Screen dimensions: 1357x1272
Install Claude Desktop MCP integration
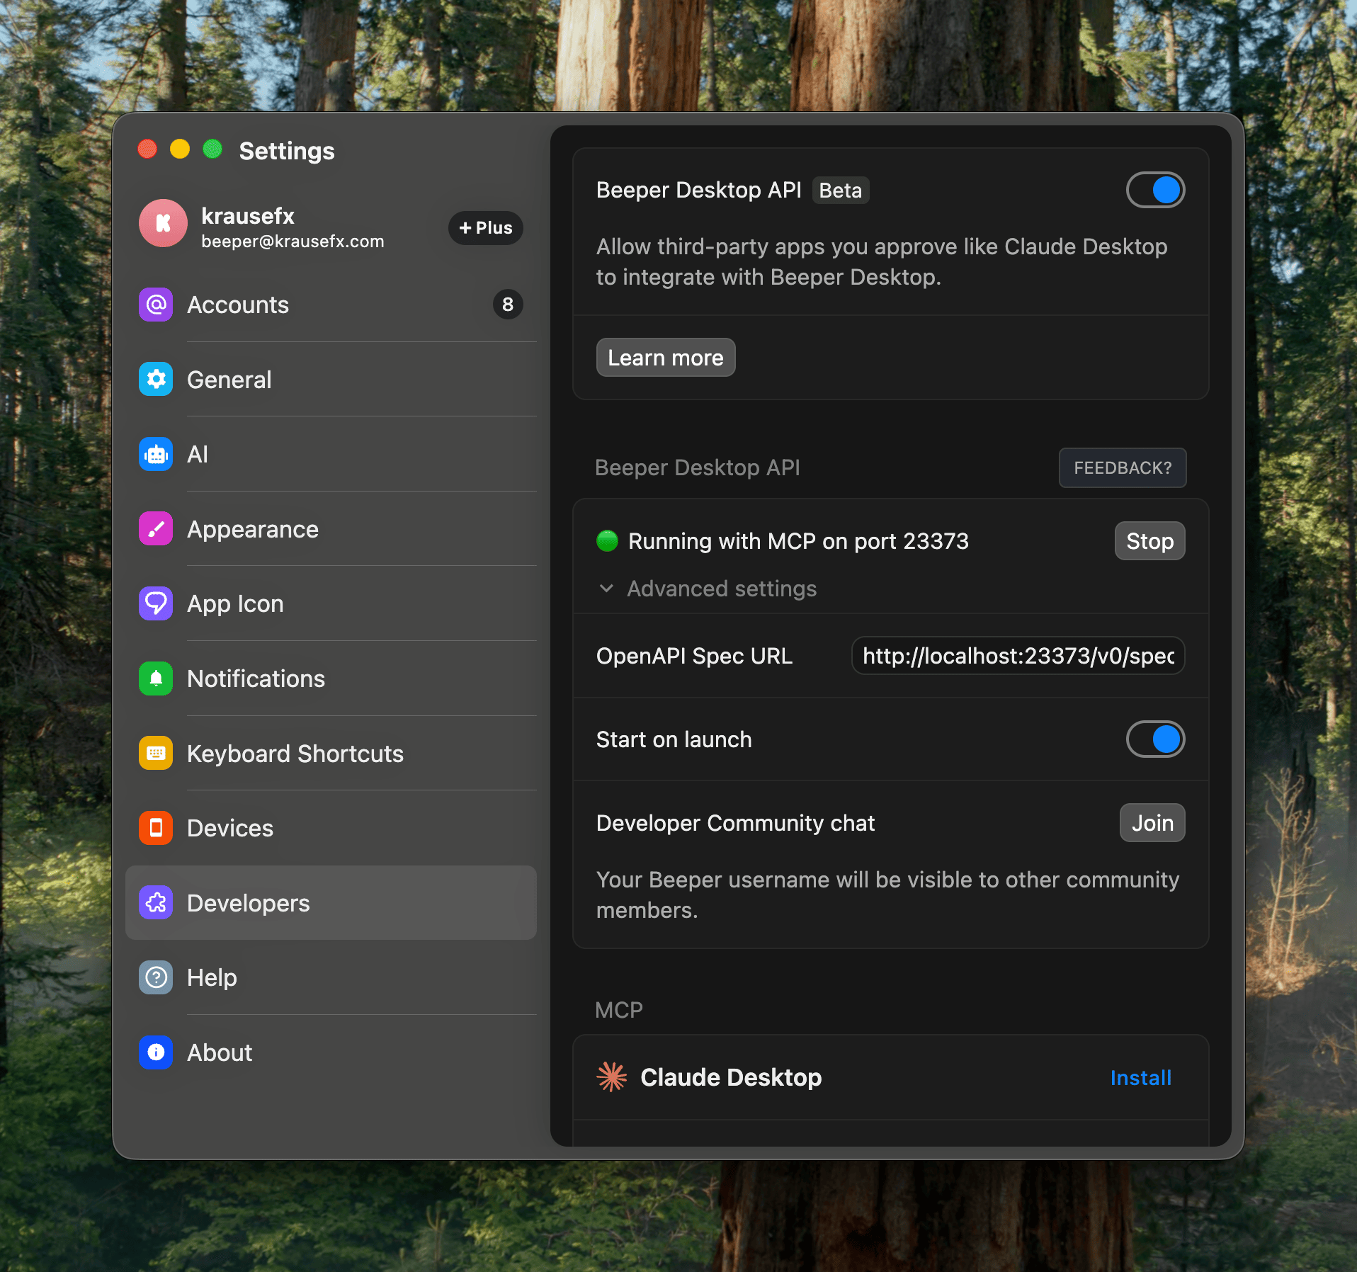(x=1140, y=1077)
